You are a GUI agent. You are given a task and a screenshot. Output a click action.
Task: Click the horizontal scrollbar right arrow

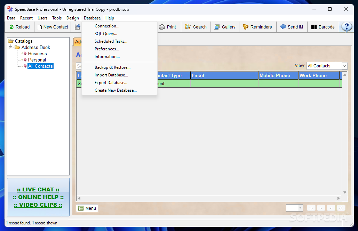pyautogui.click(x=339, y=198)
